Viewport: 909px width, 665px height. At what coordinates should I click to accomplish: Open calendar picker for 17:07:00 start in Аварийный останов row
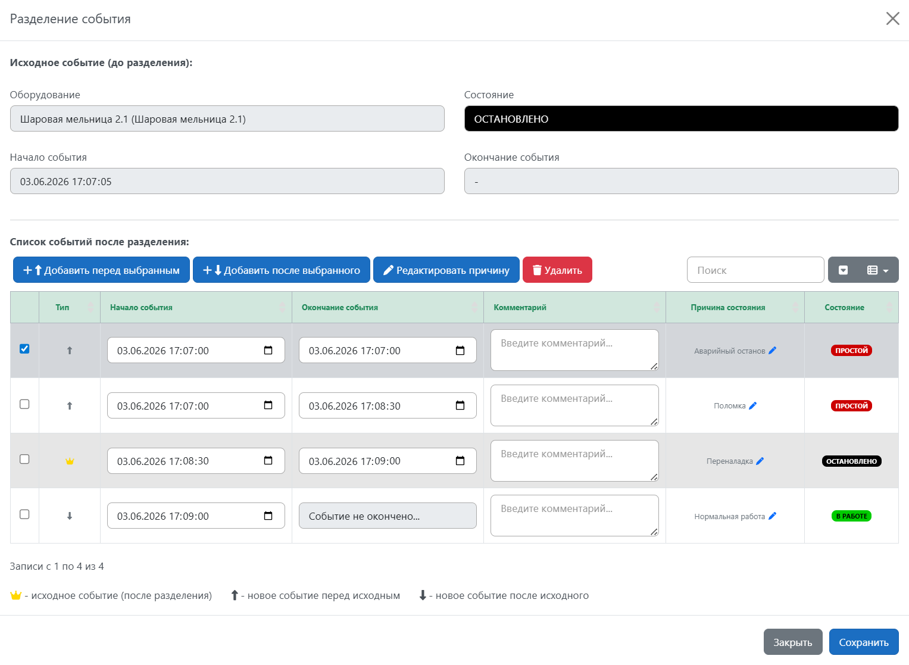(268, 350)
